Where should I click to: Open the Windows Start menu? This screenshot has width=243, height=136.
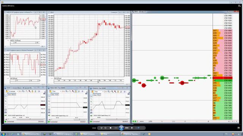pos(3,134)
